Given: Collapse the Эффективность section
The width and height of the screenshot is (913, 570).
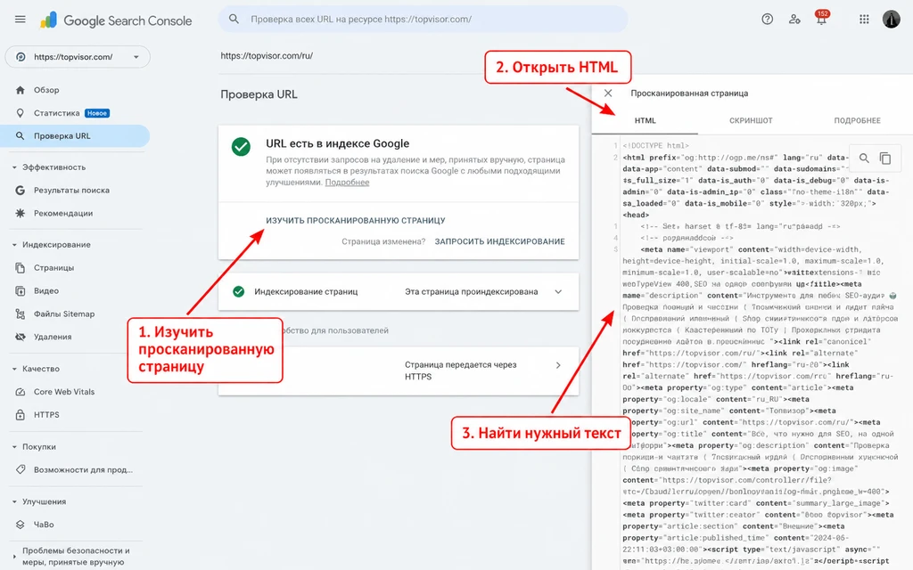Looking at the screenshot, I should [x=14, y=167].
